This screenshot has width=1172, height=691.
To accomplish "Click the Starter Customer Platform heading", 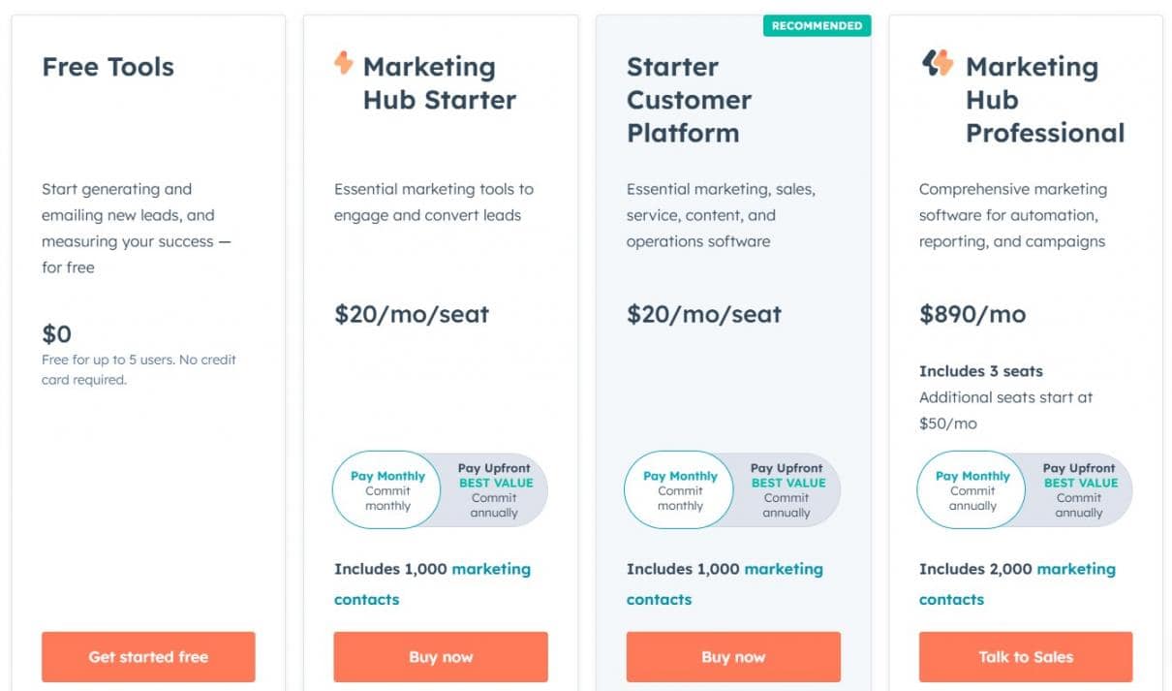I will click(x=689, y=100).
